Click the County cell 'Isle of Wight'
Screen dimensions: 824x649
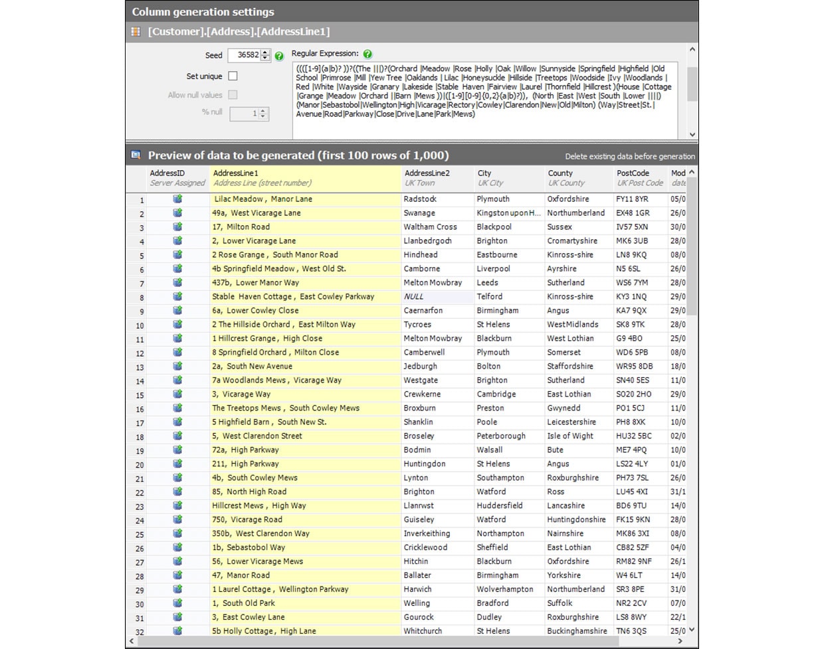tap(579, 436)
